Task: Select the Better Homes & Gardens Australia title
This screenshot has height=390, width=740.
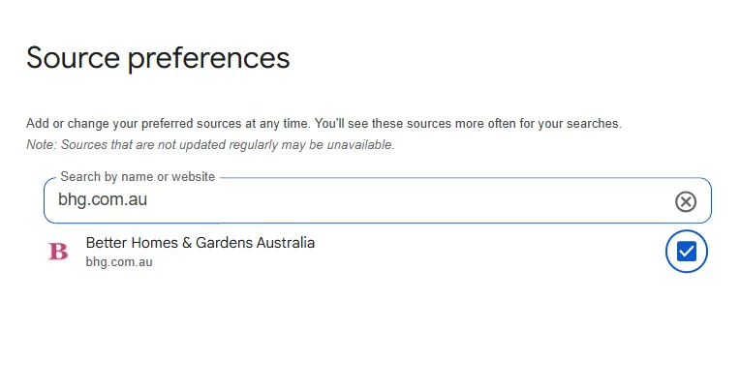Action: click(200, 243)
